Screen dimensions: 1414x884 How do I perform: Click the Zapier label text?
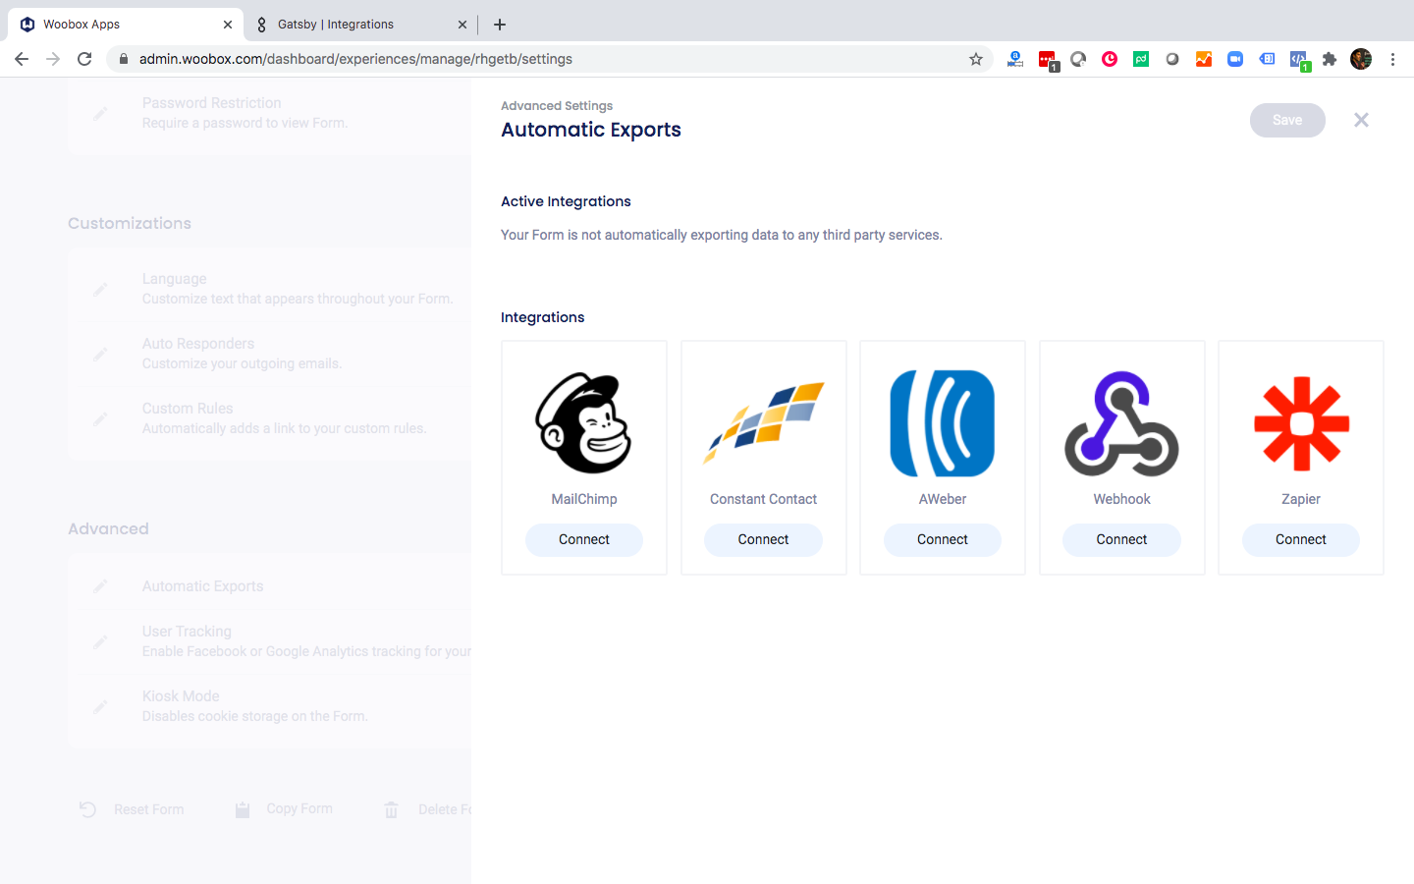(x=1301, y=499)
